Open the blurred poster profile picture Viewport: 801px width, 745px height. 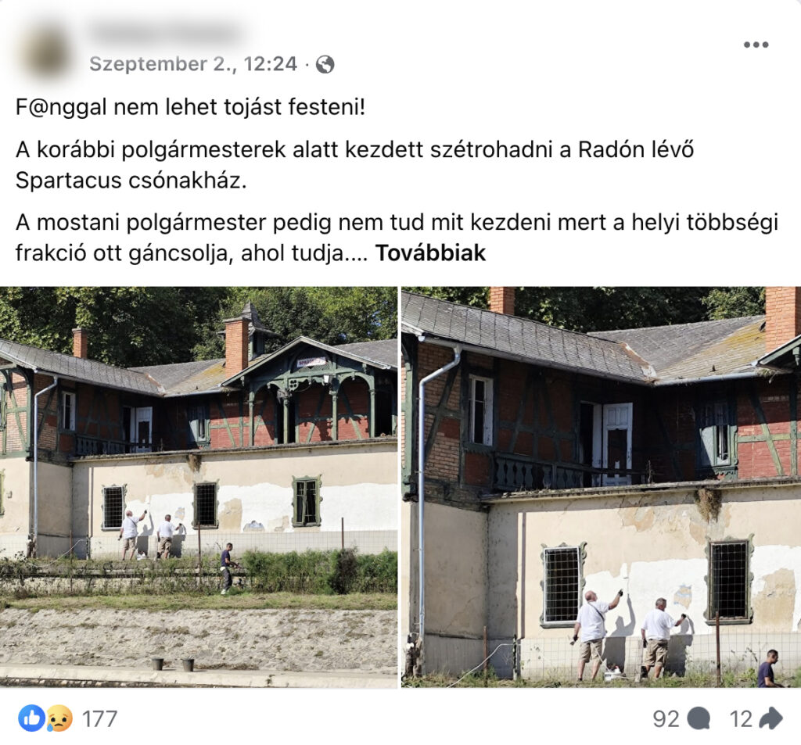[47, 52]
